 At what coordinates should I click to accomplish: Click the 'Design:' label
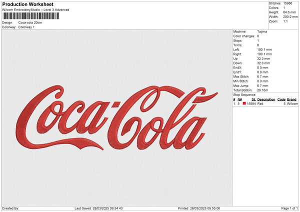point(7,22)
